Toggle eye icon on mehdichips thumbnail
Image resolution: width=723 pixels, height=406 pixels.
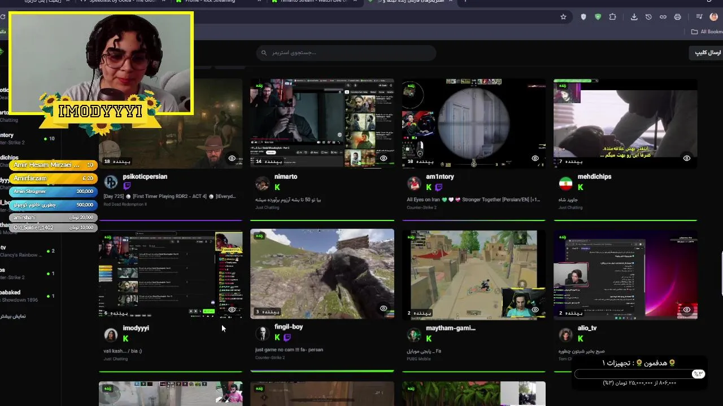coord(687,158)
